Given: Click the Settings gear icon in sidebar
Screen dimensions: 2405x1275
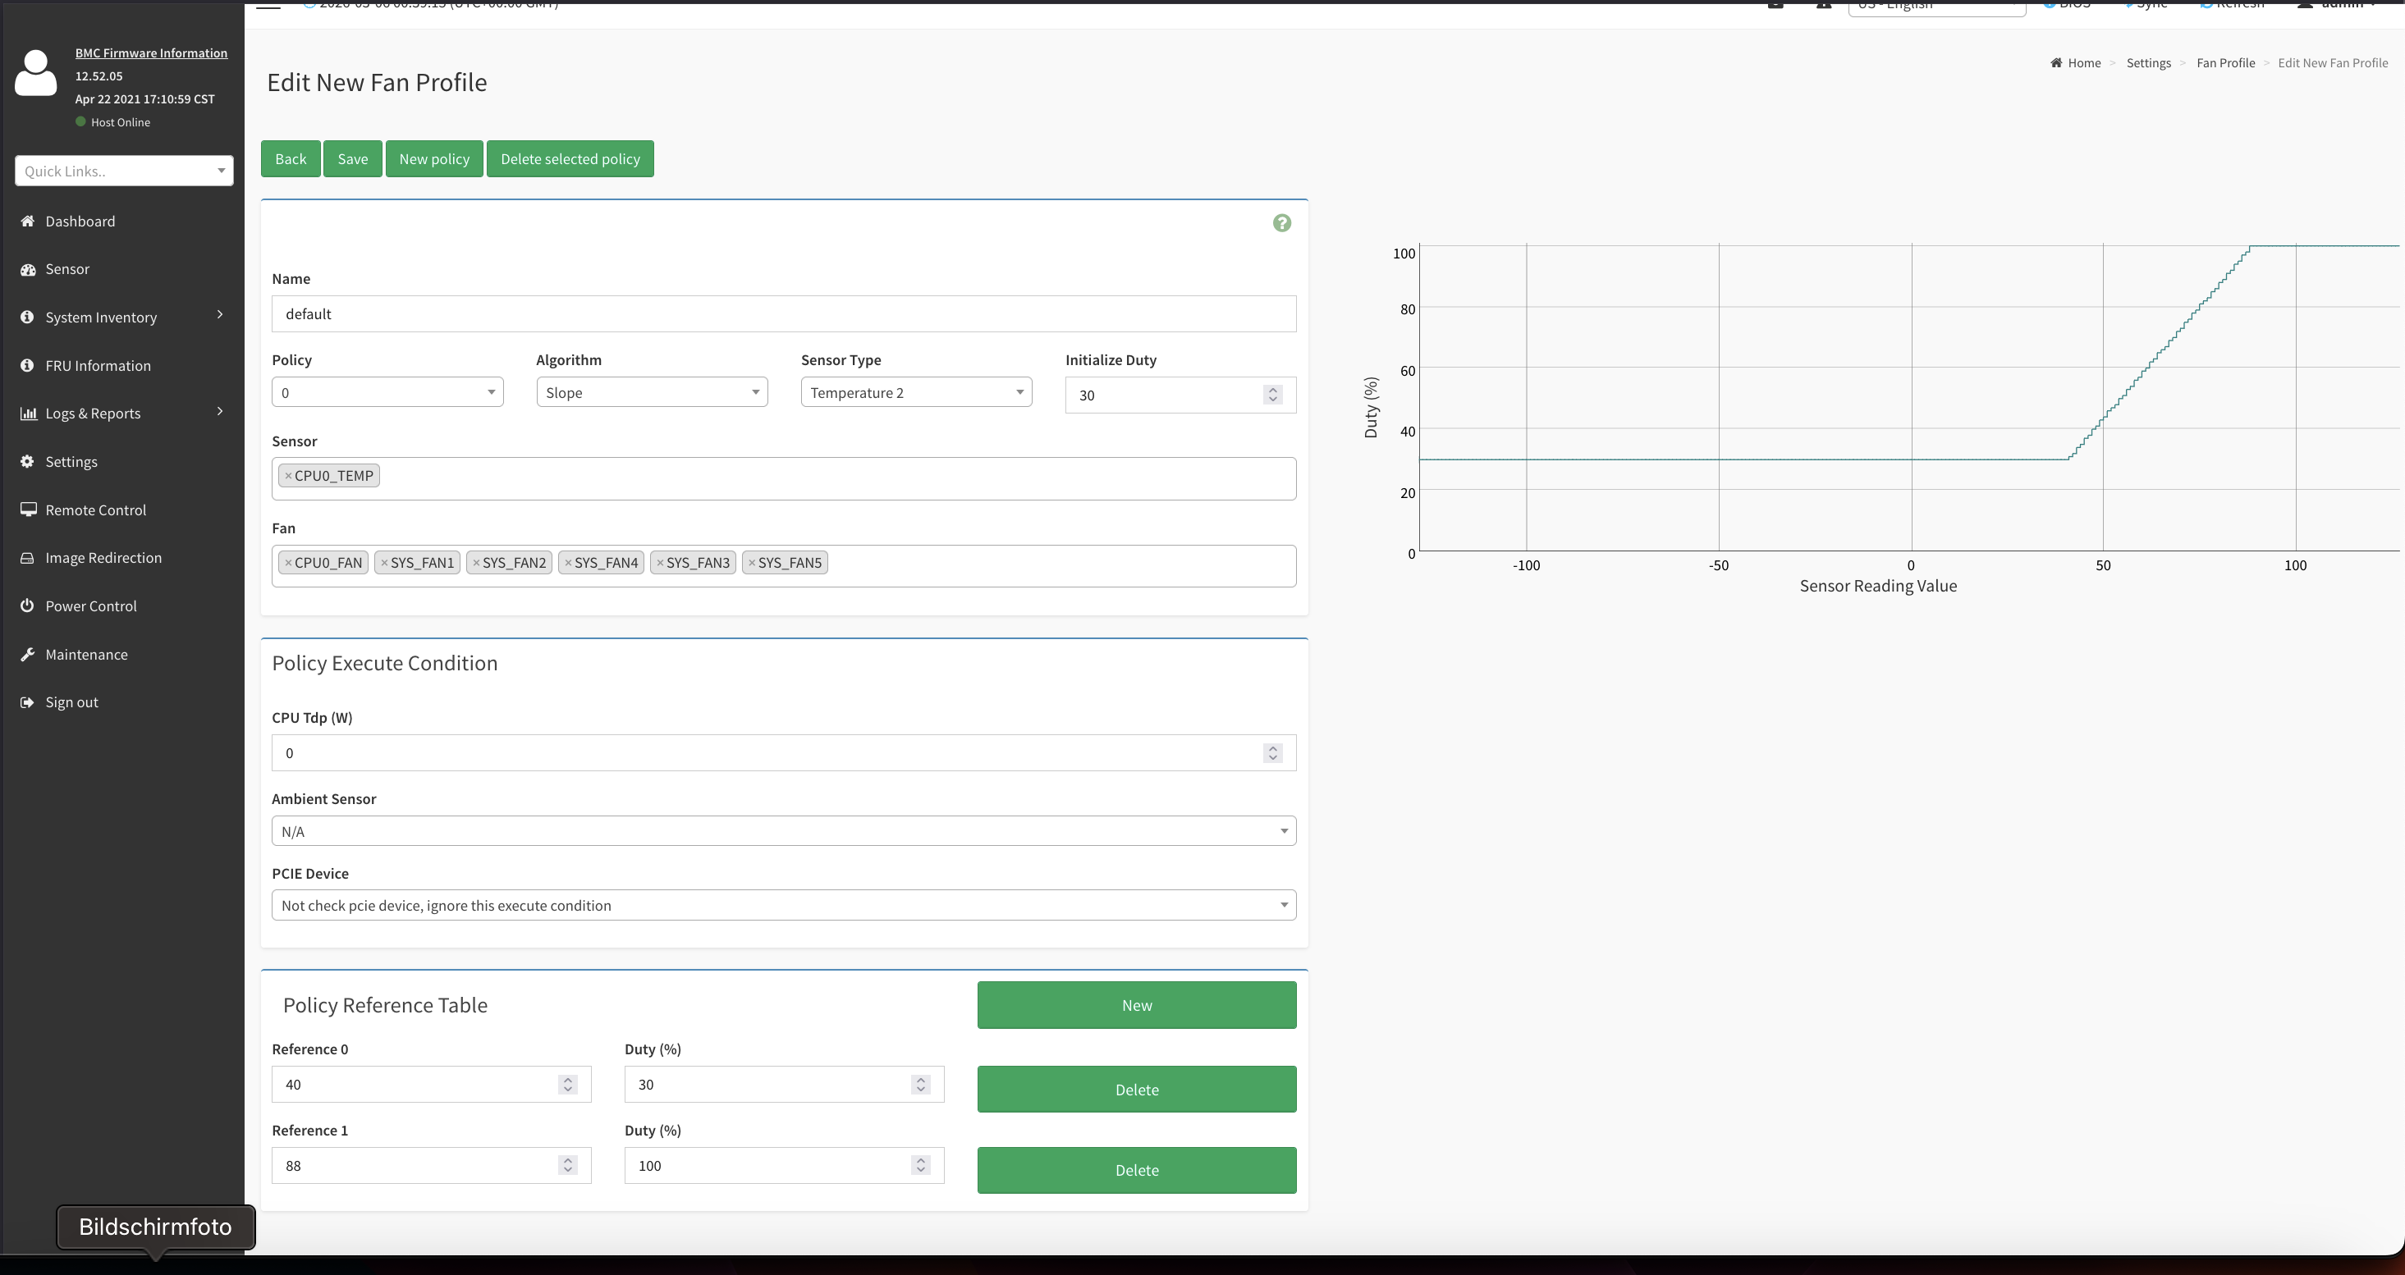Looking at the screenshot, I should 27,462.
